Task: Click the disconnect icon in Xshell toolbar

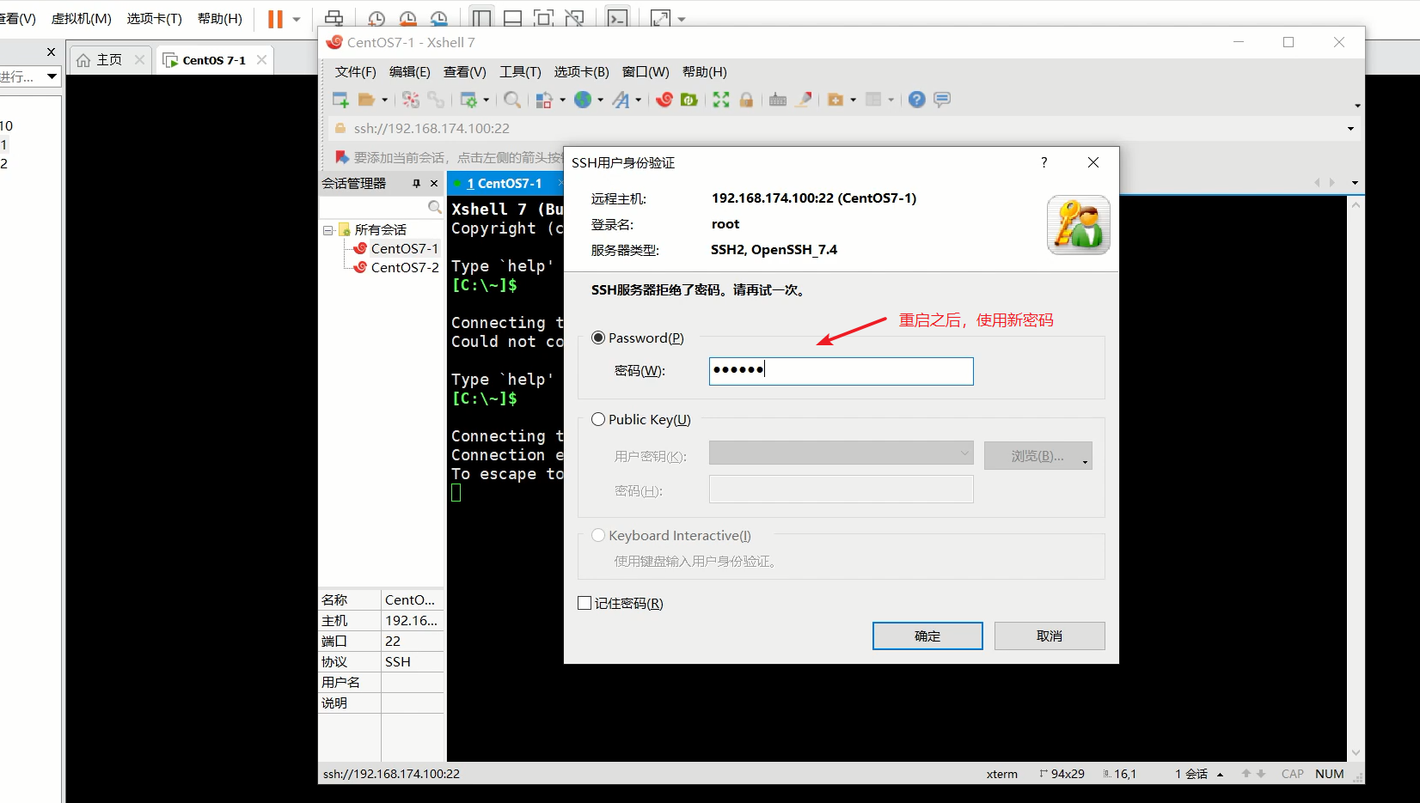Action: (411, 100)
